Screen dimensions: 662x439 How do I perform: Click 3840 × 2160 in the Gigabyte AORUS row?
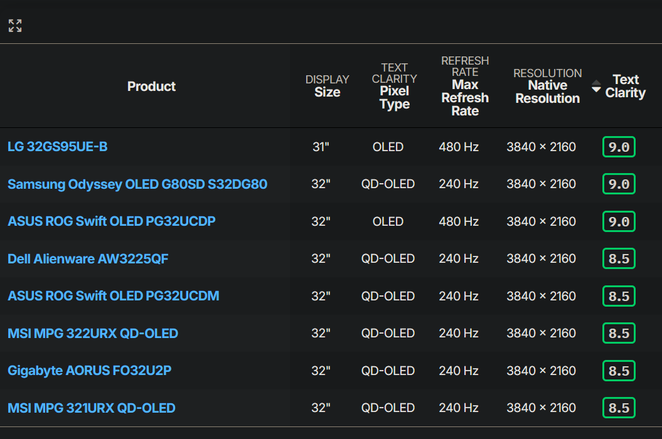542,371
